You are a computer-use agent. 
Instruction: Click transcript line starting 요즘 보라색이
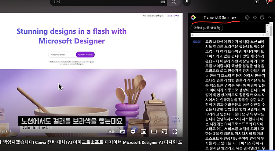(x=235, y=42)
